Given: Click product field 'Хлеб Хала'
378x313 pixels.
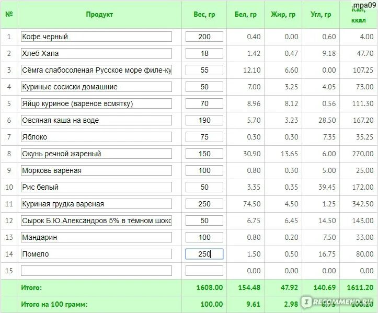Looking at the screenshot, I should 96,53.
